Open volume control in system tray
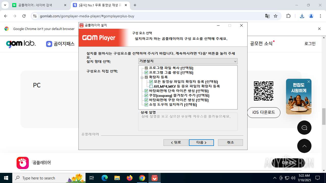This screenshot has width=326, height=183. 293,178
